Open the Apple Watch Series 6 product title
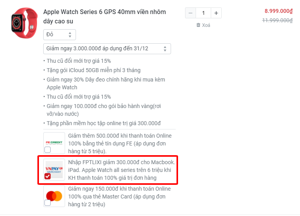 pos(104,16)
